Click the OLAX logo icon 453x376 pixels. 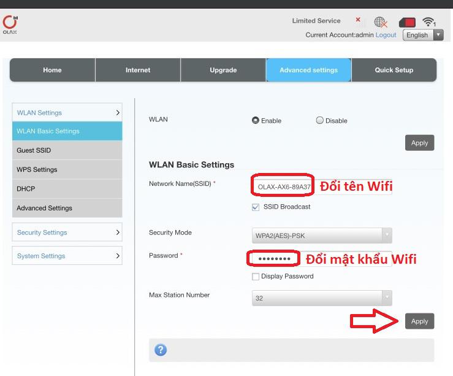[x=9, y=23]
